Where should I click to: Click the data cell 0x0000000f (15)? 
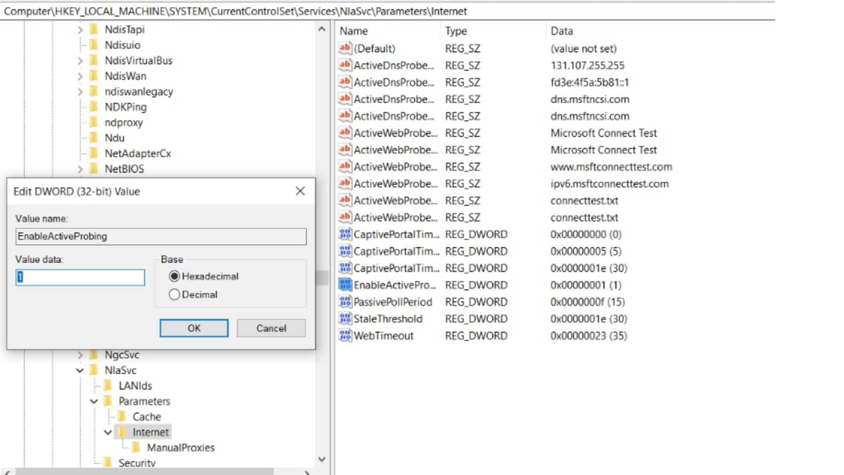587,302
